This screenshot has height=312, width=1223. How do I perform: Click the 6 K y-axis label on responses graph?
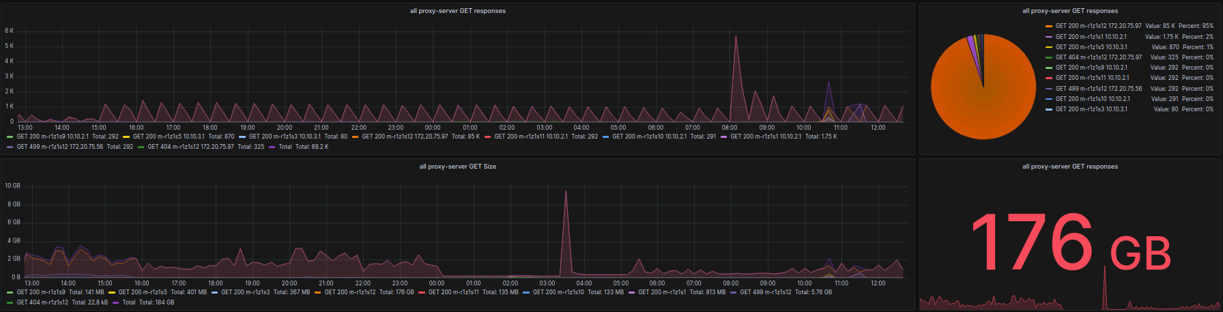click(x=9, y=31)
